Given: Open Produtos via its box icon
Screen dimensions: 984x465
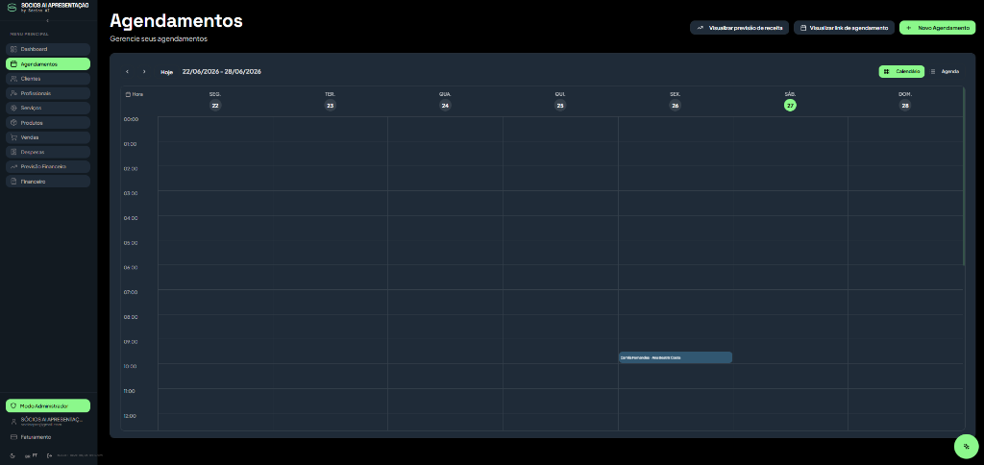Looking at the screenshot, I should coord(13,123).
